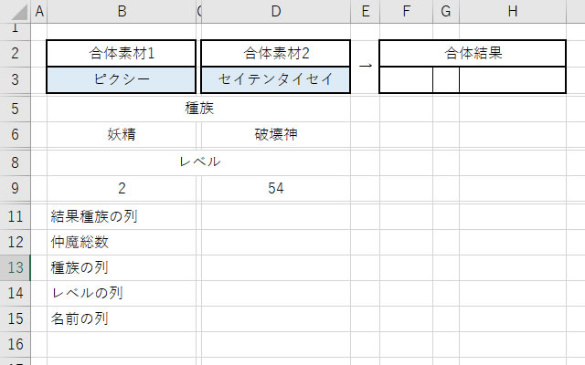This screenshot has height=365, width=585.
Task: Click the 合体素材1 header cell
Action: click(x=122, y=53)
